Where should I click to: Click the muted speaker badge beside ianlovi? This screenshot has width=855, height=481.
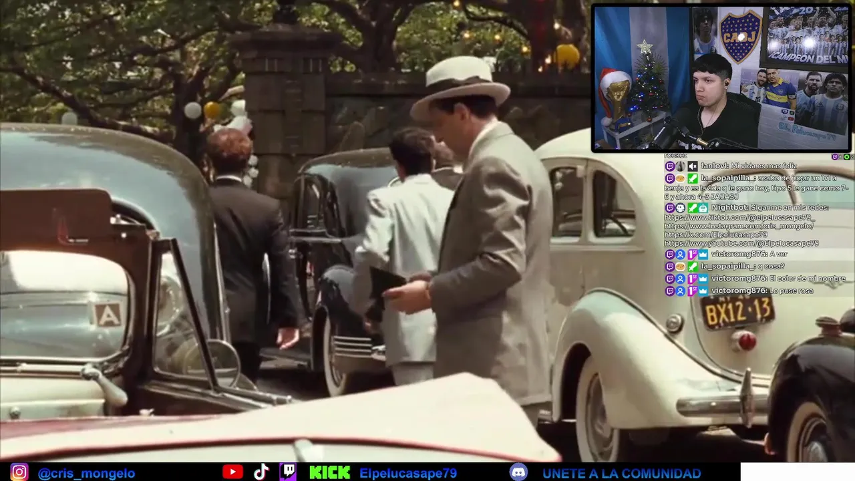click(x=693, y=166)
